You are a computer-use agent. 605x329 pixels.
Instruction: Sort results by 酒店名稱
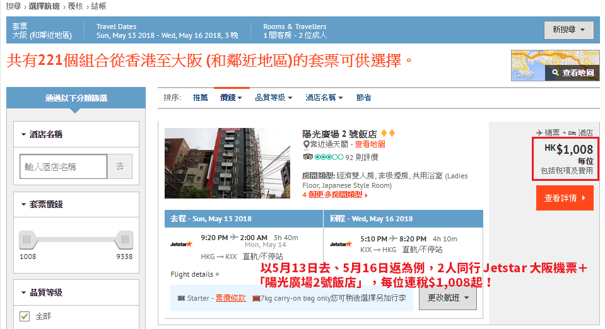(324, 98)
